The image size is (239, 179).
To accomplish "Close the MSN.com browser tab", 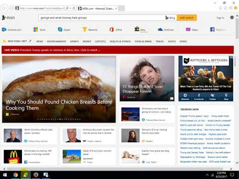I will (116, 8).
